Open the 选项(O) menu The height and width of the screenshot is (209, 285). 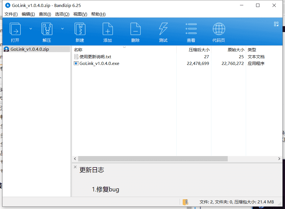[62, 14]
